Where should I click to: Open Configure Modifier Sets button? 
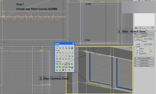[152, 28]
